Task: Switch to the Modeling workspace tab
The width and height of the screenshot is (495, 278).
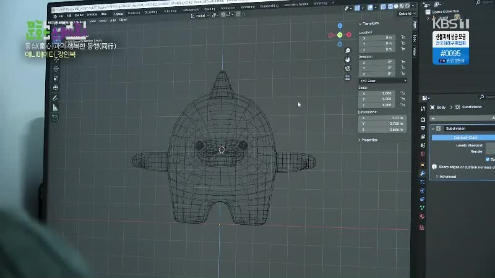Action: coord(134,13)
